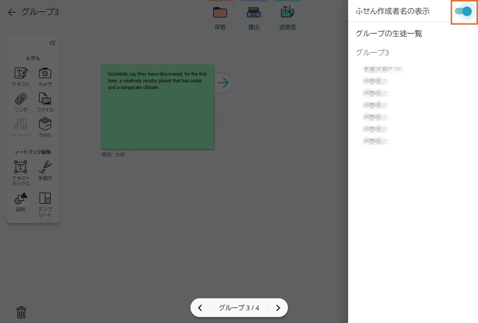This screenshot has width=478, height=323.
Task: Select the green sticky note about scientists
Action: click(158, 107)
